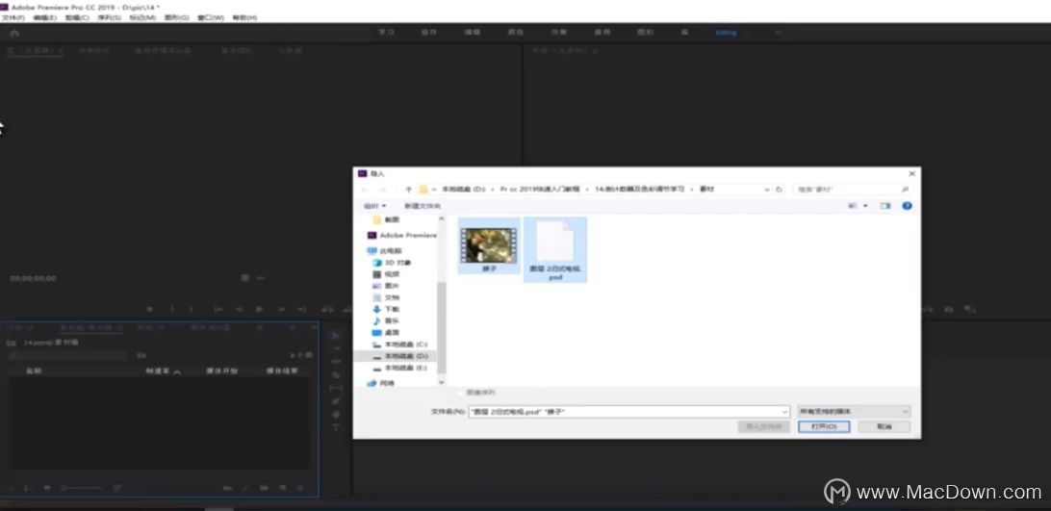The height and width of the screenshot is (511, 1051).
Task: Select 本地磁盘 (E:) in the folder tree
Action: coord(400,369)
